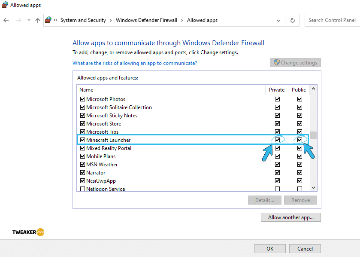Sort by the Name column header
Screen dimensions: 360x257
tap(171, 90)
